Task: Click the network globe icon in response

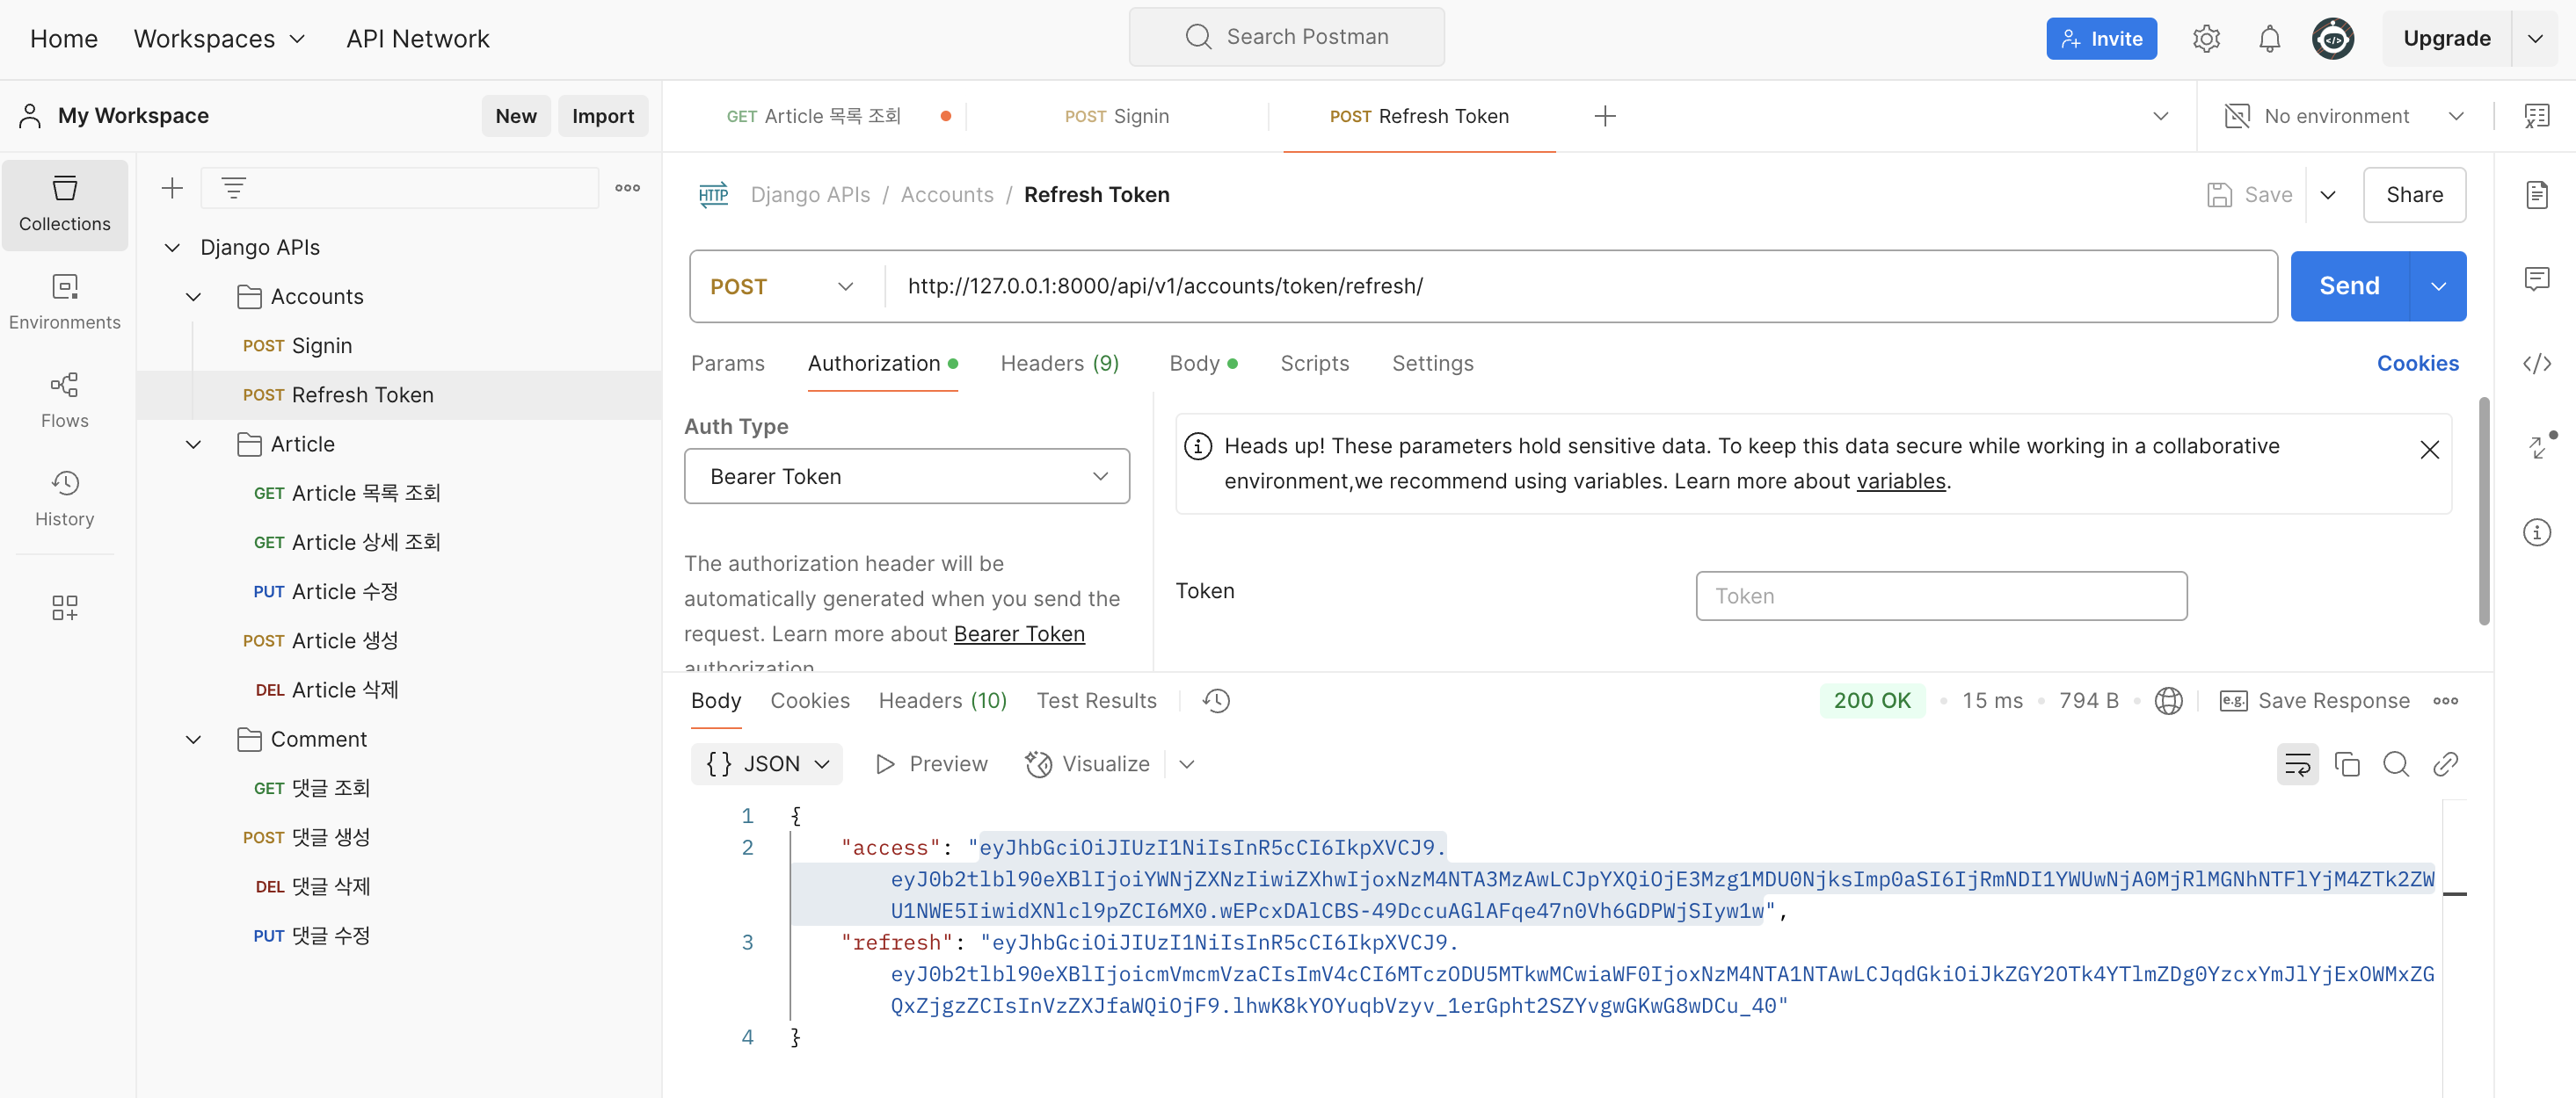Action: (2168, 700)
